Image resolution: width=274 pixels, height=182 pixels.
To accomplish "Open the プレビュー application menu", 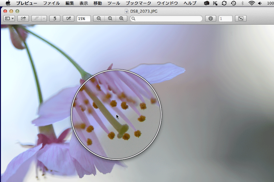I will [x=27, y=3].
